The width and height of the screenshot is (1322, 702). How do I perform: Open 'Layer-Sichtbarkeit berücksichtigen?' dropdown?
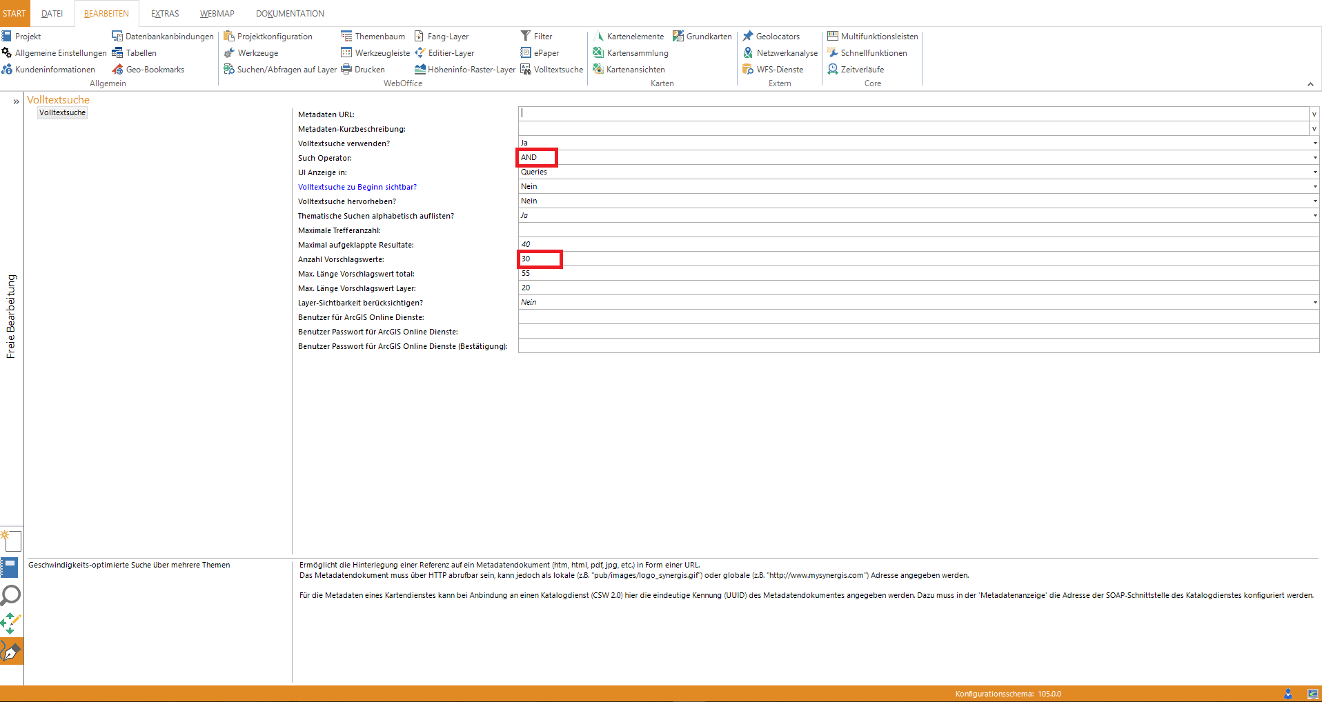click(1314, 303)
